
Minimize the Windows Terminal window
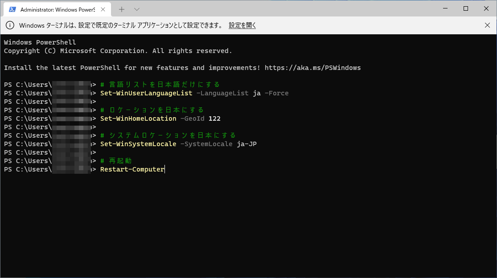pyautogui.click(x=445, y=8)
